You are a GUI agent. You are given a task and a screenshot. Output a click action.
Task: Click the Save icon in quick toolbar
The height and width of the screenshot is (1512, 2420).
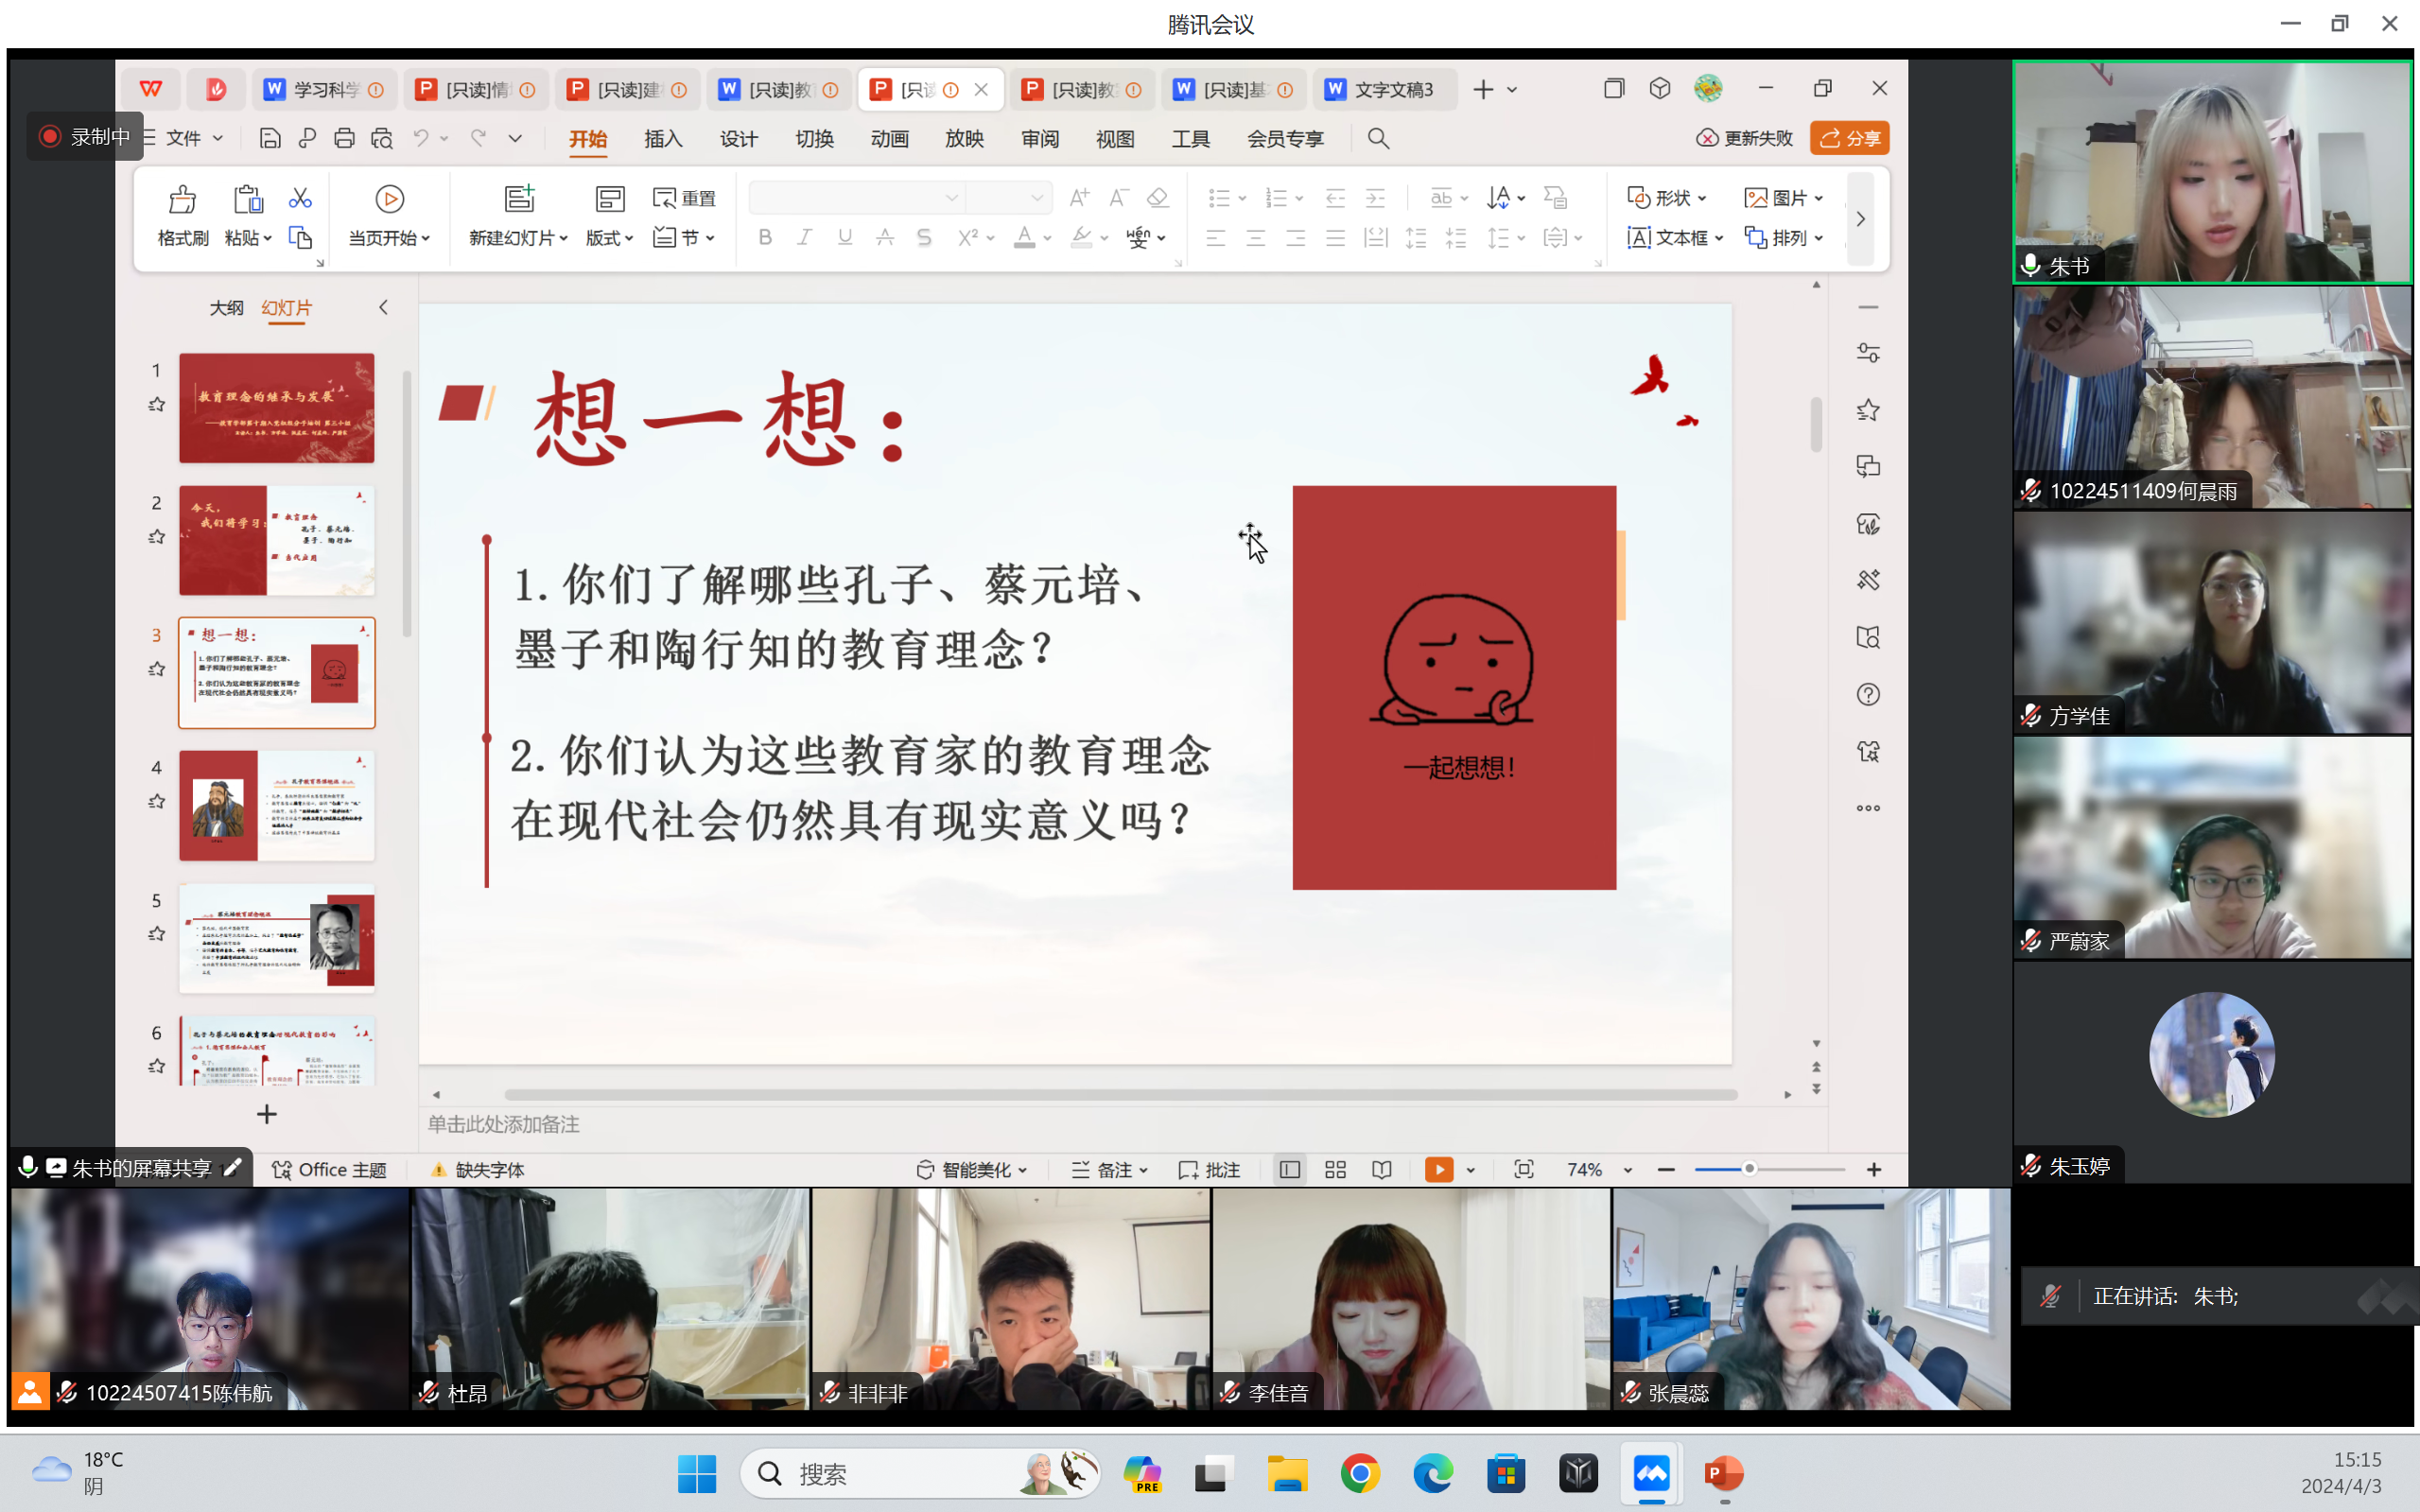[270, 138]
